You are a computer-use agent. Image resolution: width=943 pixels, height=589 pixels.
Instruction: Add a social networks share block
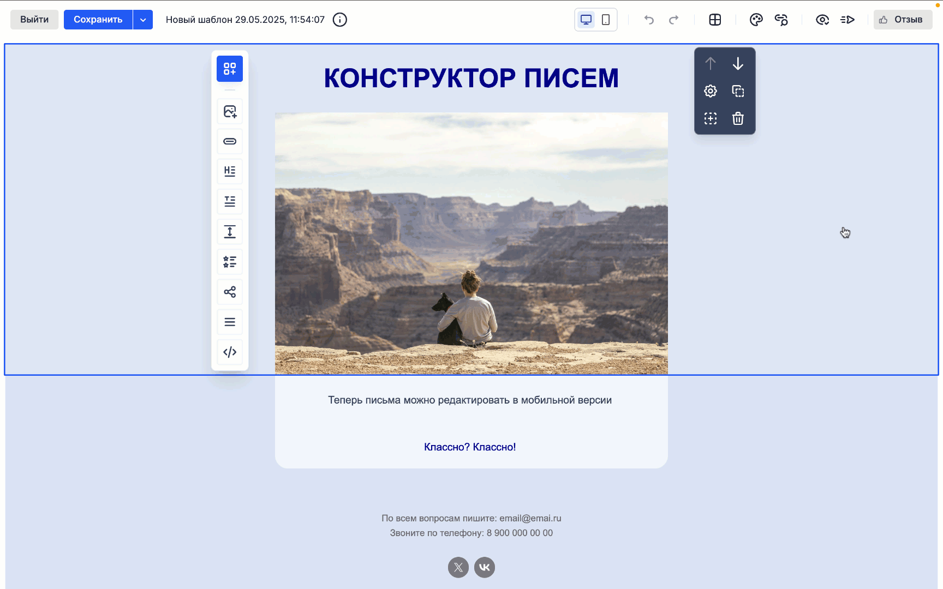tap(230, 292)
